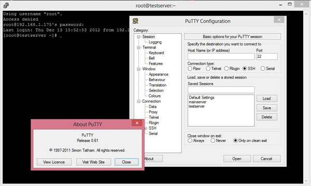Screen dimensions: 311x186
Task: Open the Rlogin category in tree
Action: pyautogui.click(x=154, y=122)
